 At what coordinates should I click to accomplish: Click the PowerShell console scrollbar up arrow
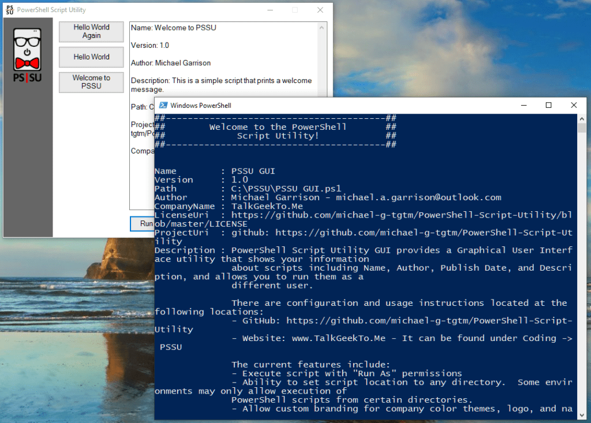(582, 119)
